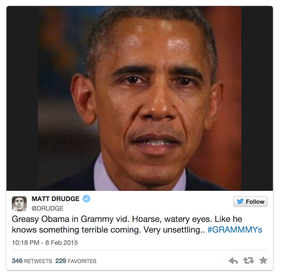The height and width of the screenshot is (277, 281).
Task: Follow the account using the Follow button
Action: tap(251, 201)
